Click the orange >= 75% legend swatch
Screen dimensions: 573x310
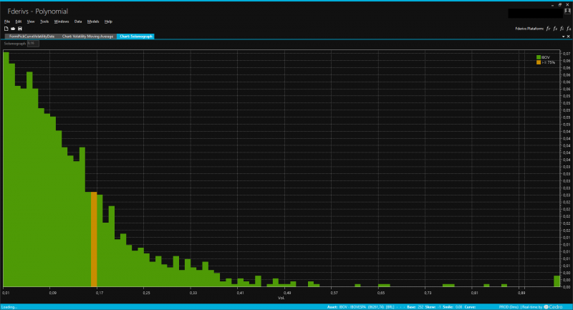coord(539,62)
